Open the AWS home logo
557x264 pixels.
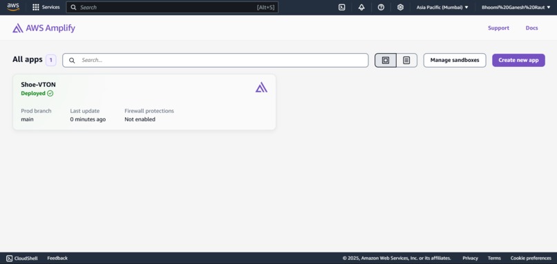(x=13, y=7)
